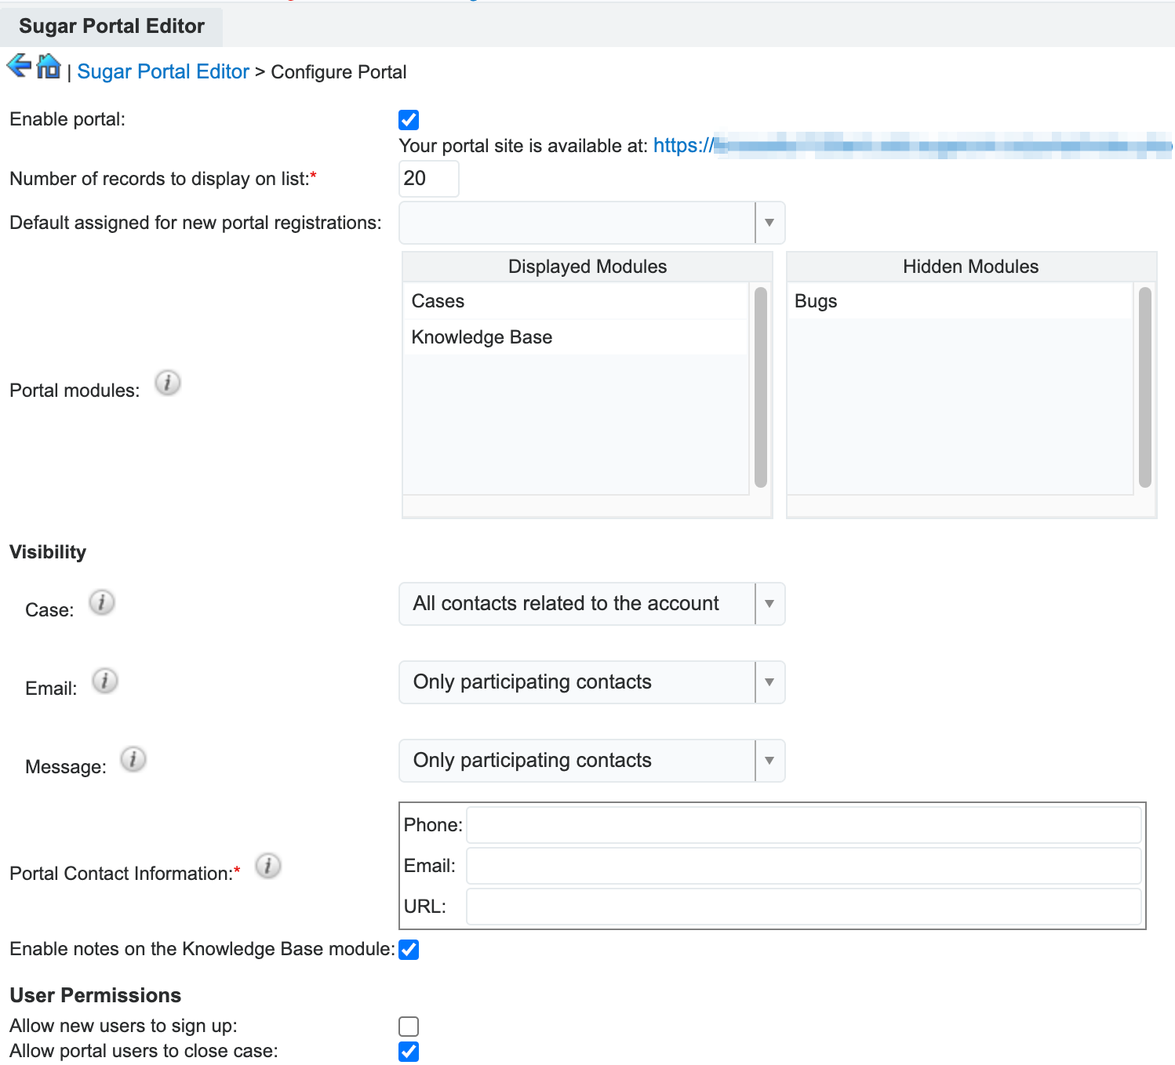Select Knowledge Base in Displayed Modules
Image resolution: width=1175 pixels, height=1065 pixels.
pyautogui.click(x=482, y=337)
